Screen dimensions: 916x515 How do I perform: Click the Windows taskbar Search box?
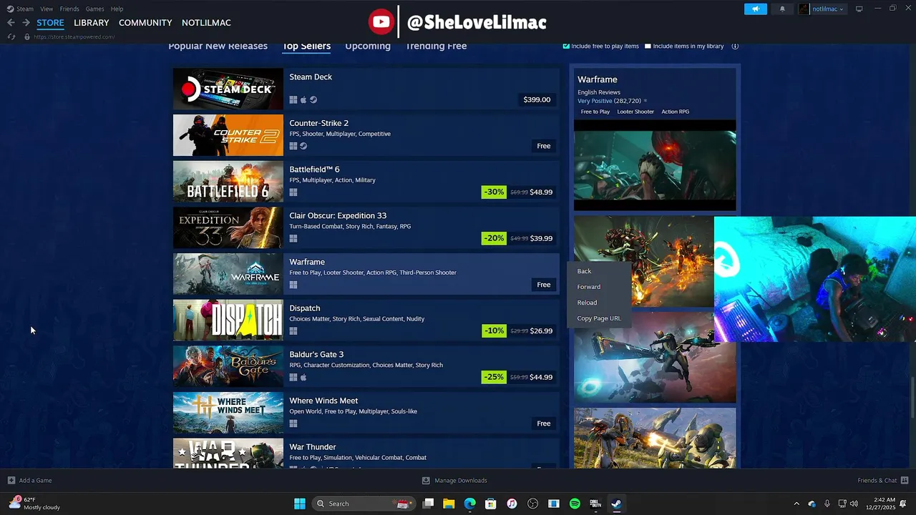(364, 504)
